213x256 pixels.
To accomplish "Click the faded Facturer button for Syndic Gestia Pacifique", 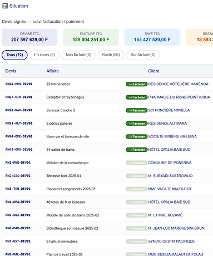I will [x=136, y=242].
